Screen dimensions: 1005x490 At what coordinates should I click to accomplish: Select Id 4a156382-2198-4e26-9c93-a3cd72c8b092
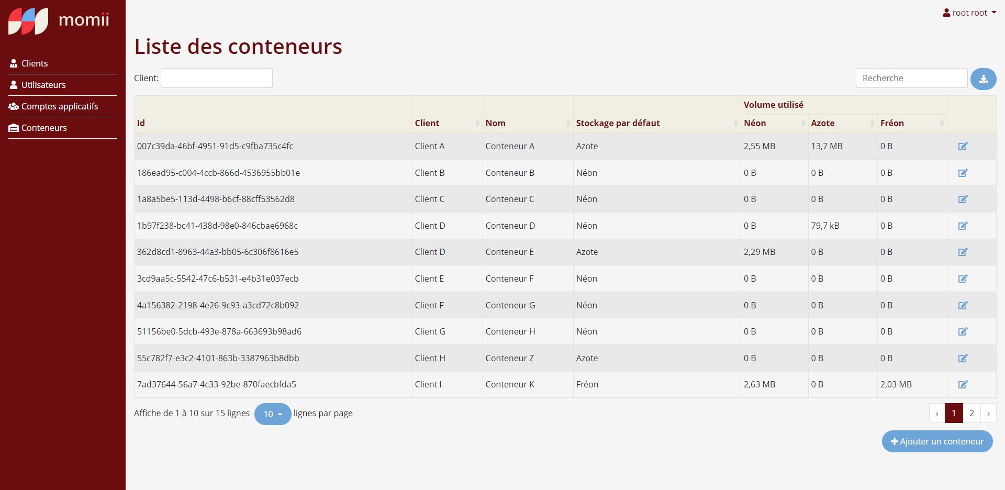point(218,305)
